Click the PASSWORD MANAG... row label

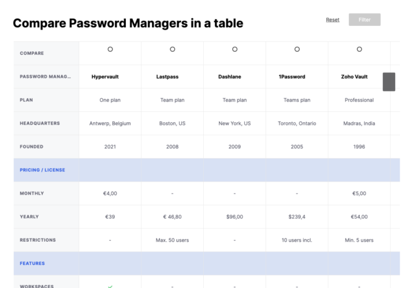pos(45,77)
